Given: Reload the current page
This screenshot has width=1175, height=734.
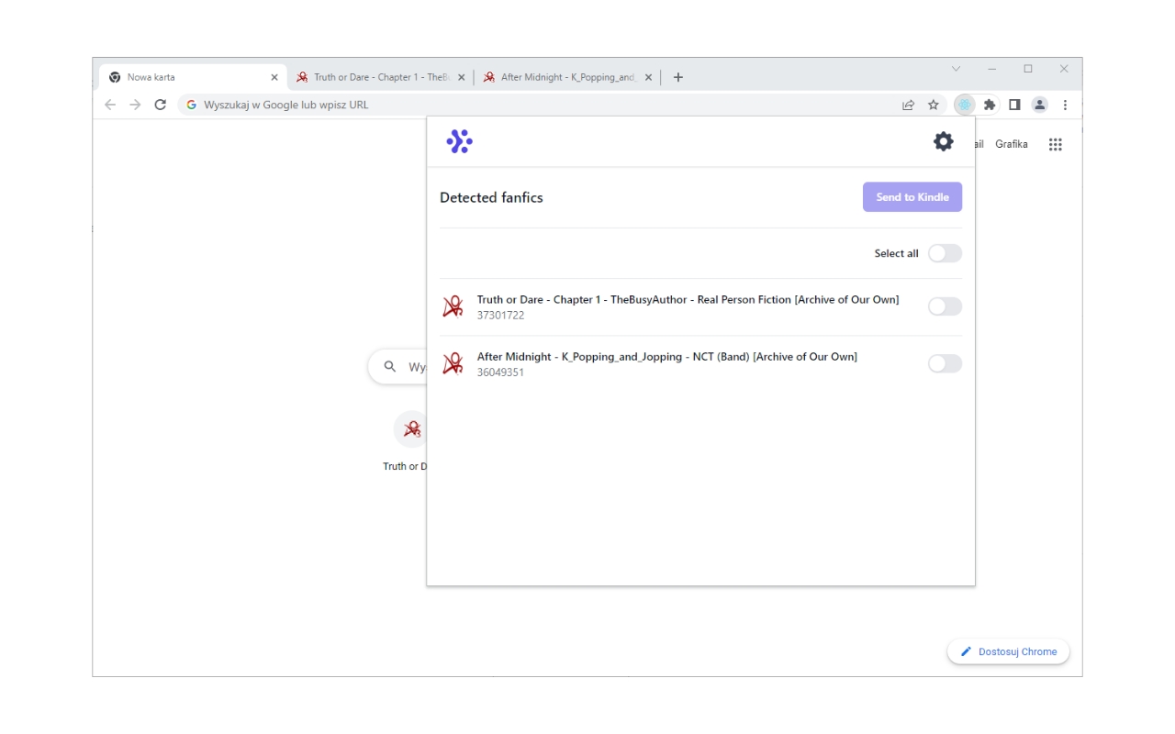Looking at the screenshot, I should click(x=160, y=105).
